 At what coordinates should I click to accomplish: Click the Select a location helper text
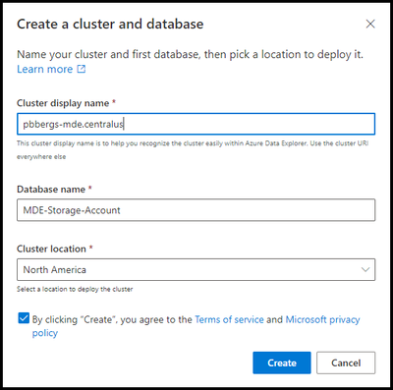point(75,289)
